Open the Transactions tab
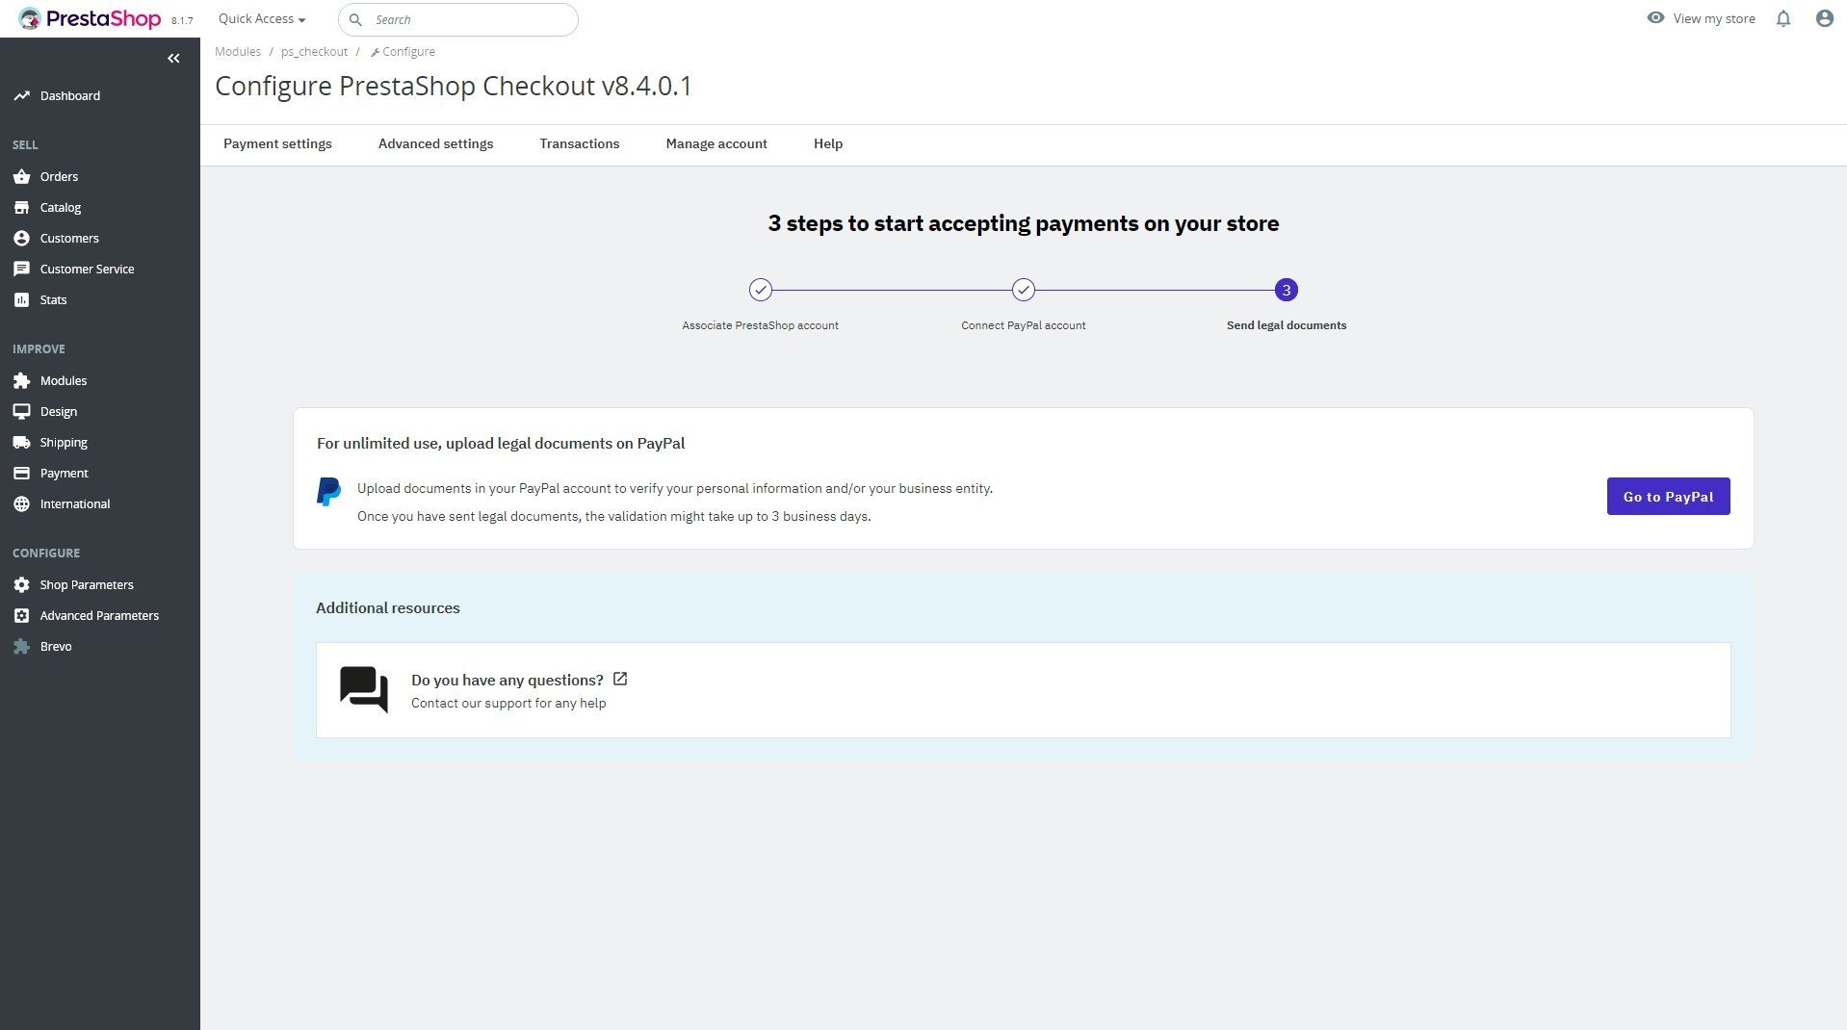The image size is (1847, 1030). [x=580, y=144]
